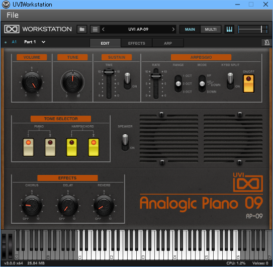
Task: Click the Delay knob
Action: (68, 206)
